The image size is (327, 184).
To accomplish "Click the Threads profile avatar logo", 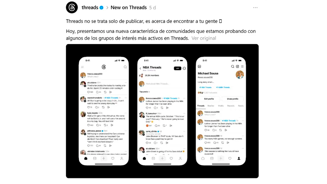I will tap(72, 7).
